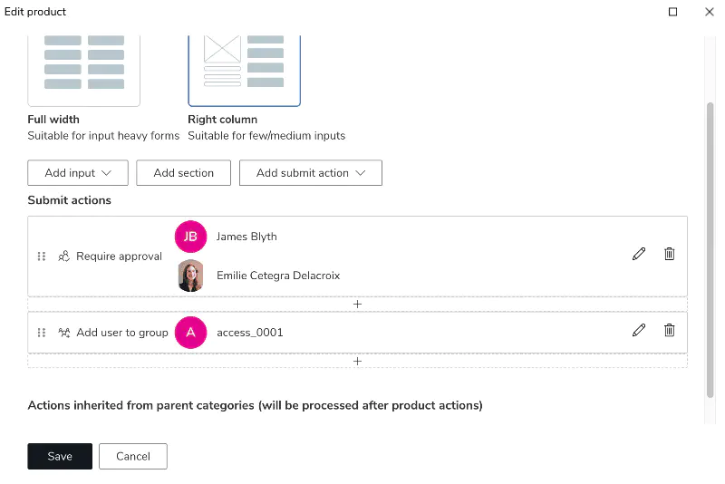Choose the Full width layout thumbnail
Image resolution: width=725 pixels, height=484 pixels.
83,71
